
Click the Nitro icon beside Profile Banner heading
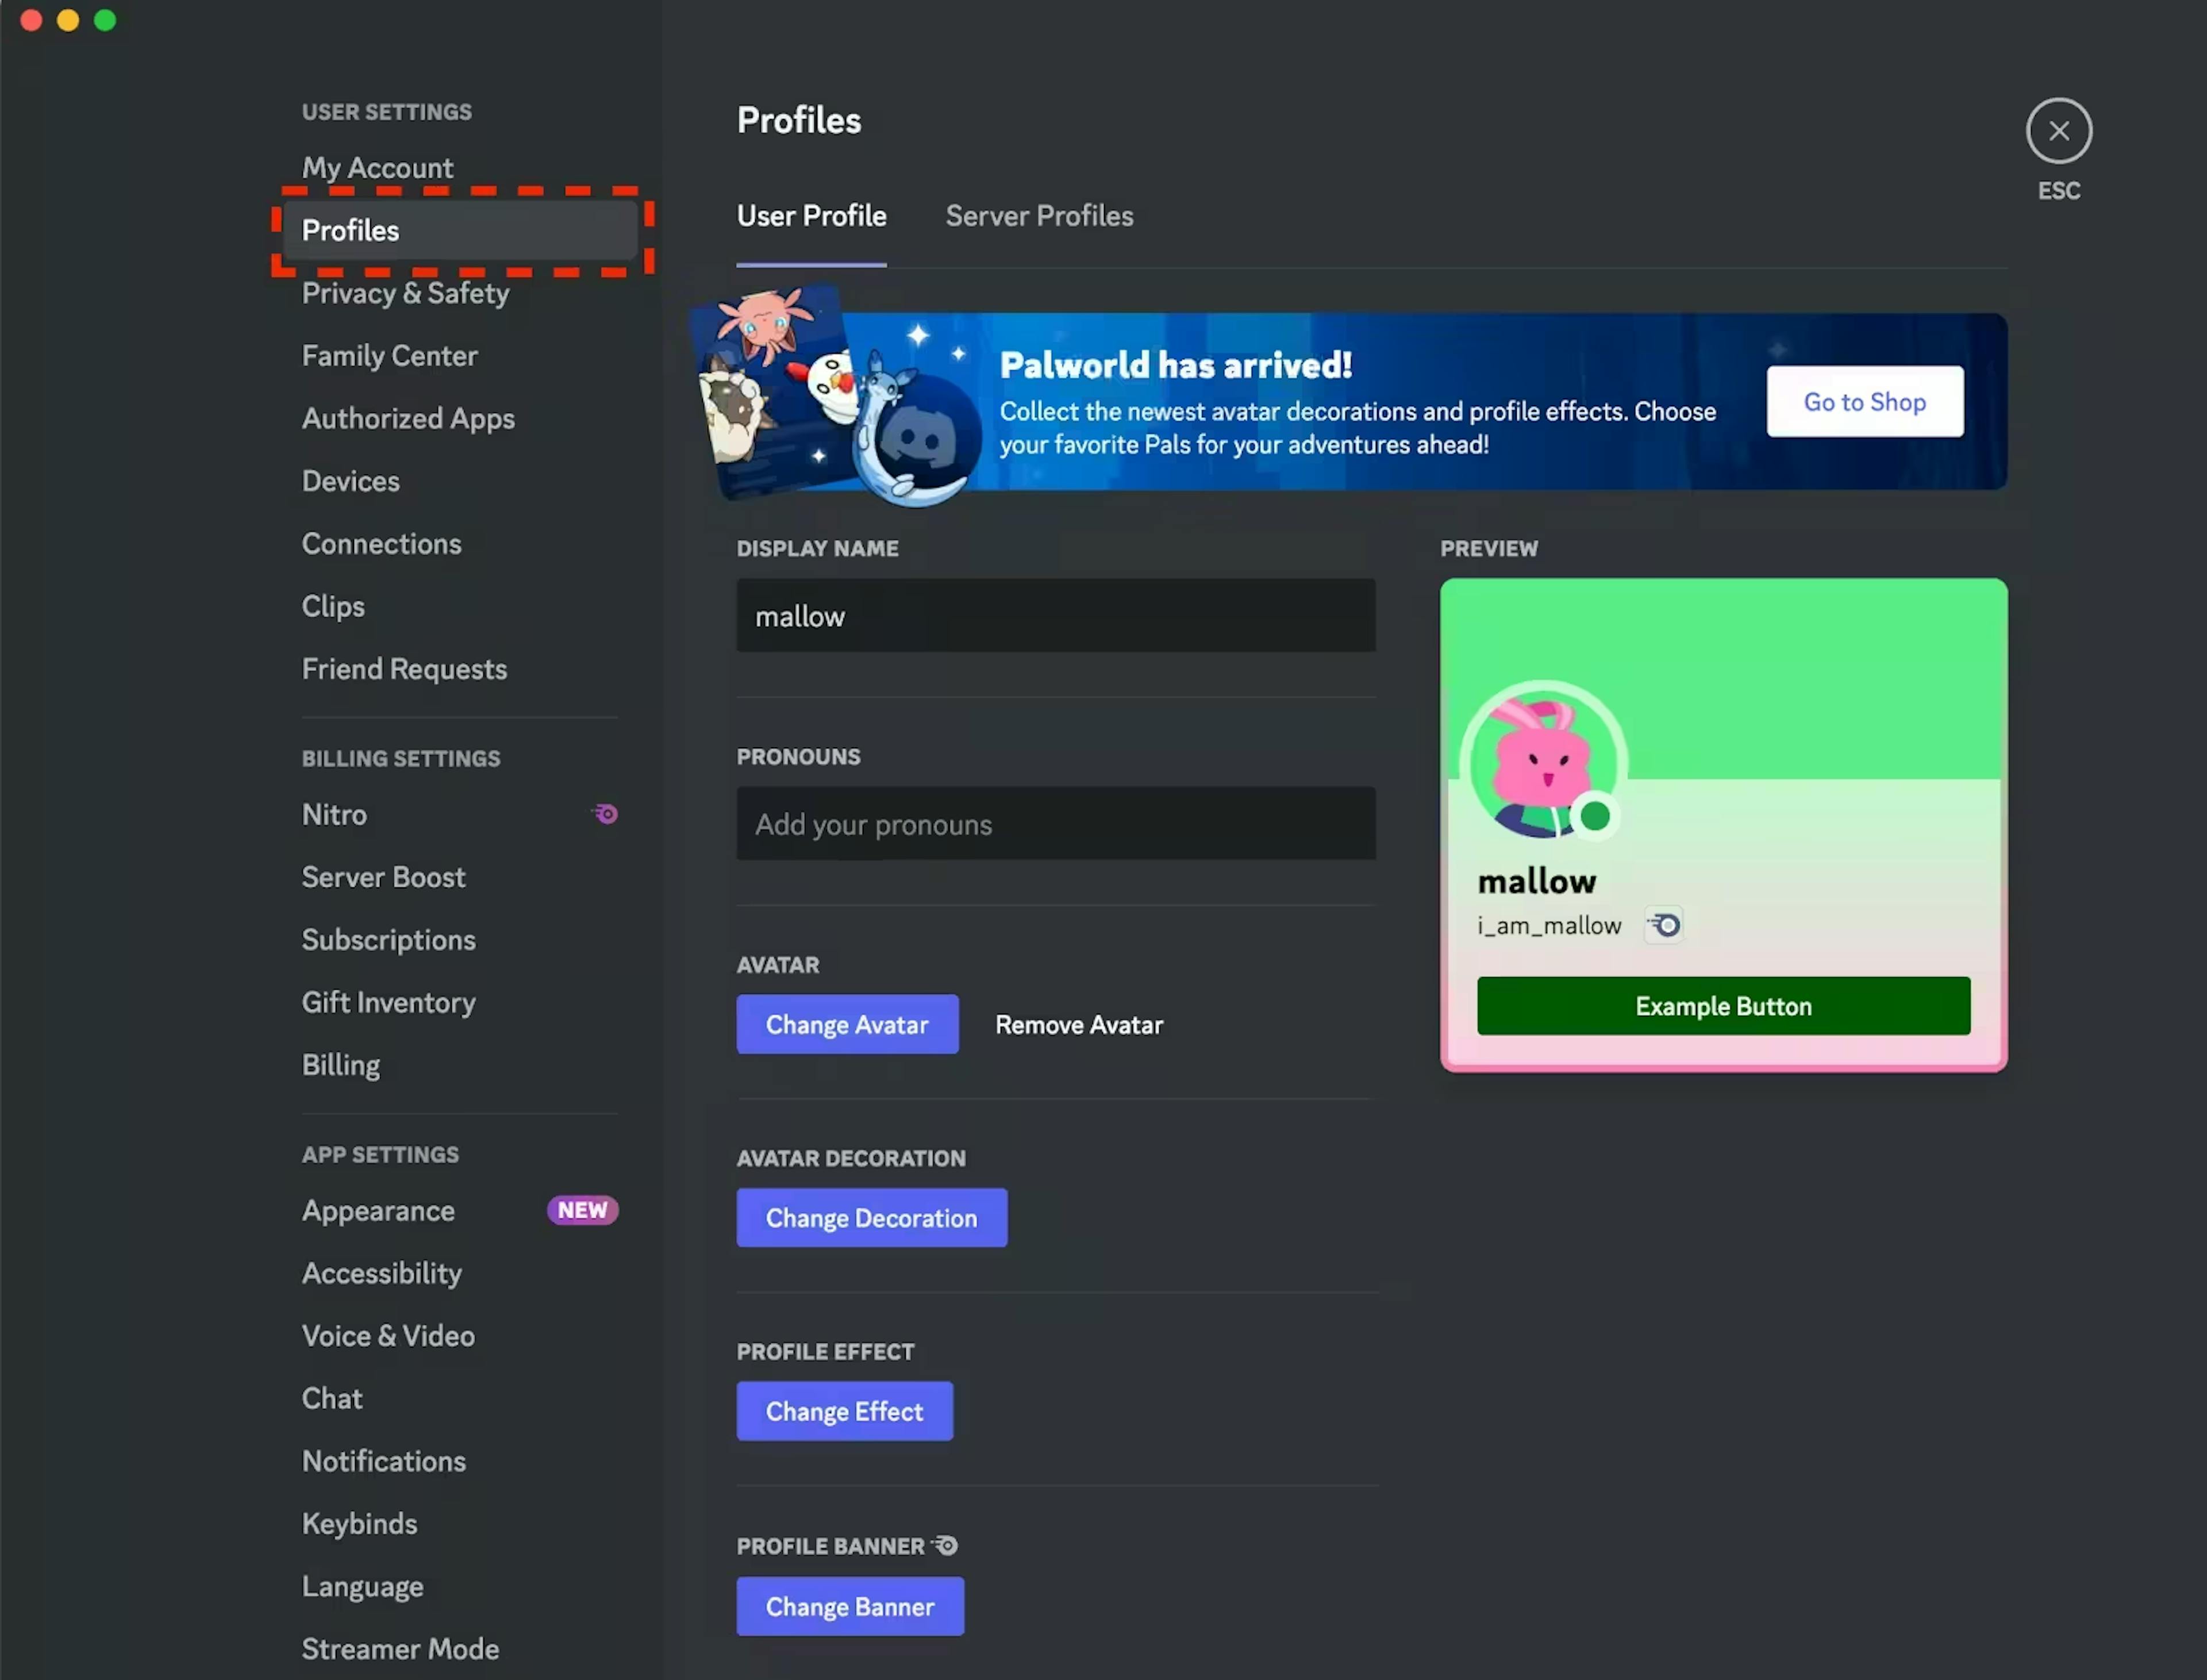coord(944,1545)
